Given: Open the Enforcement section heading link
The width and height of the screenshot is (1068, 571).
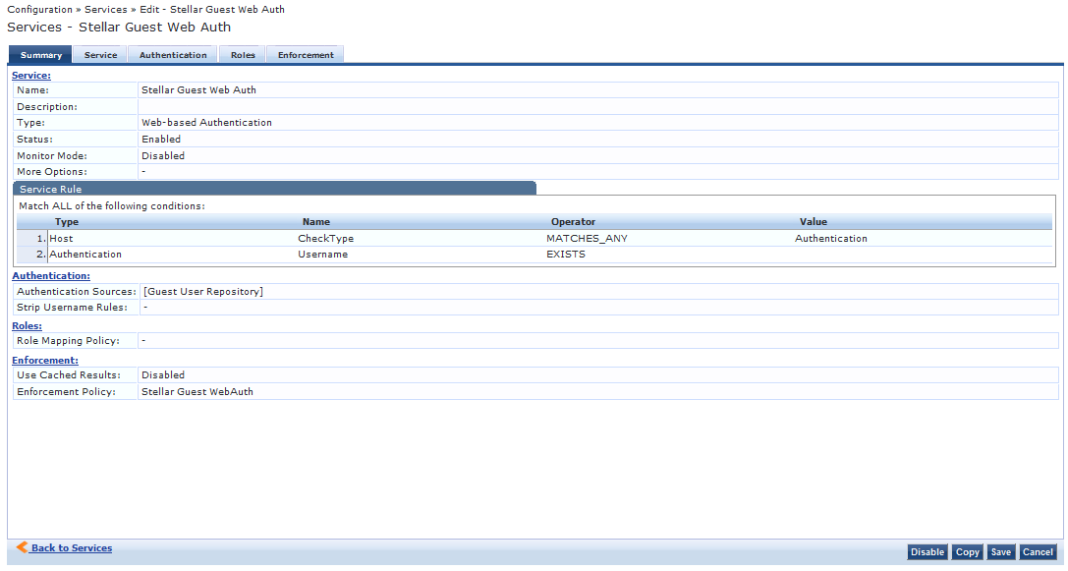Looking at the screenshot, I should point(45,361).
